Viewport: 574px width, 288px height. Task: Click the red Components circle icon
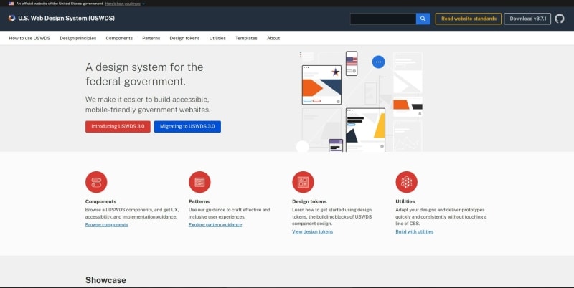(96, 182)
